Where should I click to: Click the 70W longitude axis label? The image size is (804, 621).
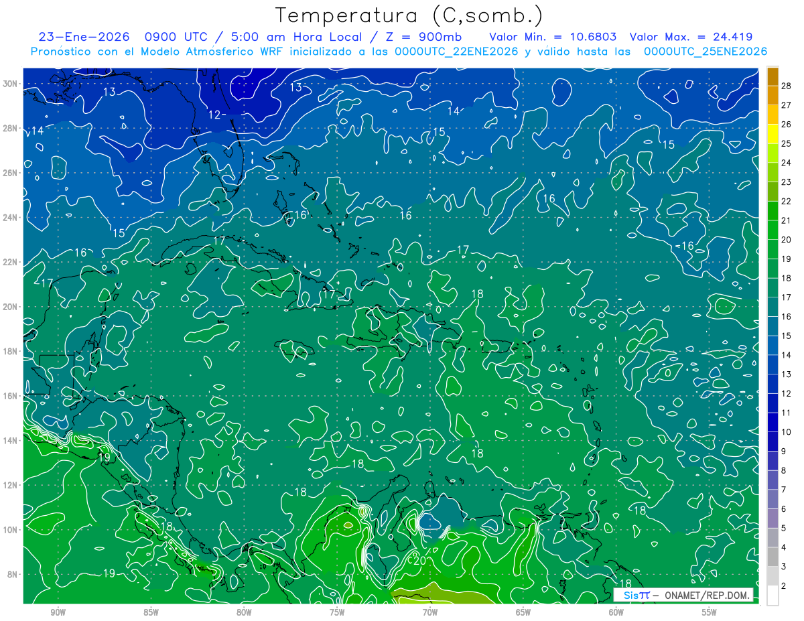[430, 612]
